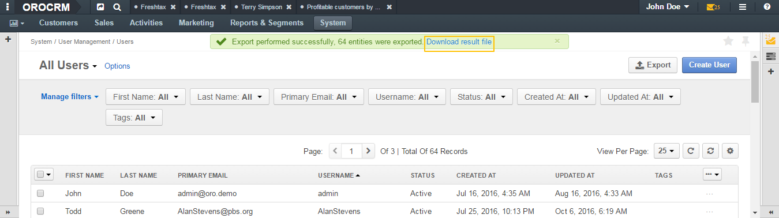Pin this page with the pushpin icon

tap(746, 41)
